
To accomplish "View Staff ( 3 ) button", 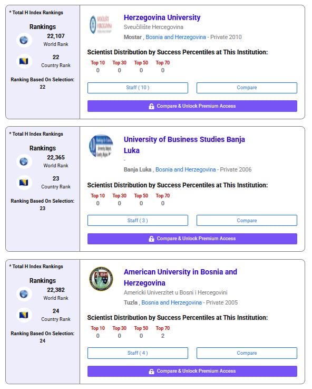I will (x=138, y=220).
